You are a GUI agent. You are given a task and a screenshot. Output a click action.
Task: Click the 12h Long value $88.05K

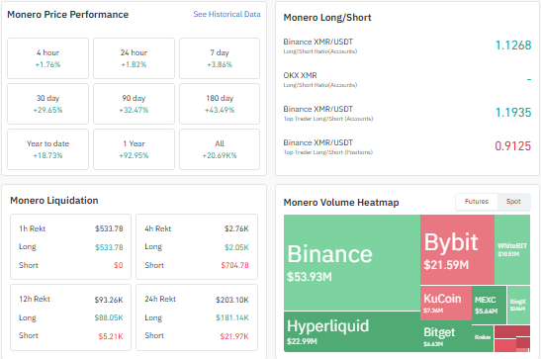[x=109, y=317]
